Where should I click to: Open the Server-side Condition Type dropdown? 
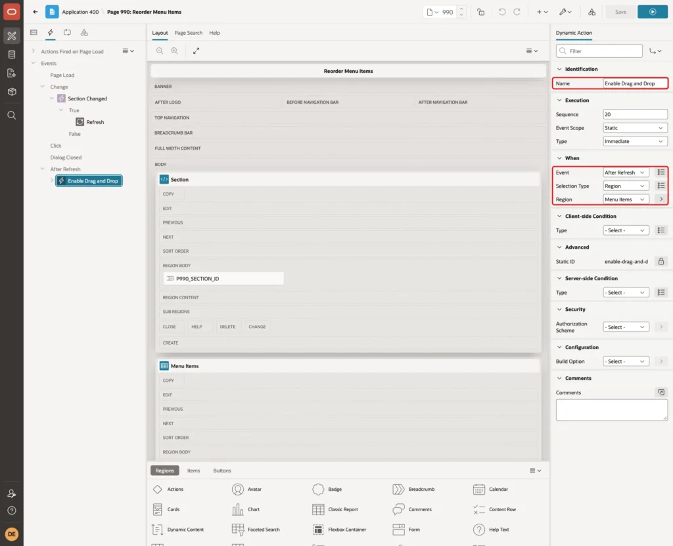(626, 293)
